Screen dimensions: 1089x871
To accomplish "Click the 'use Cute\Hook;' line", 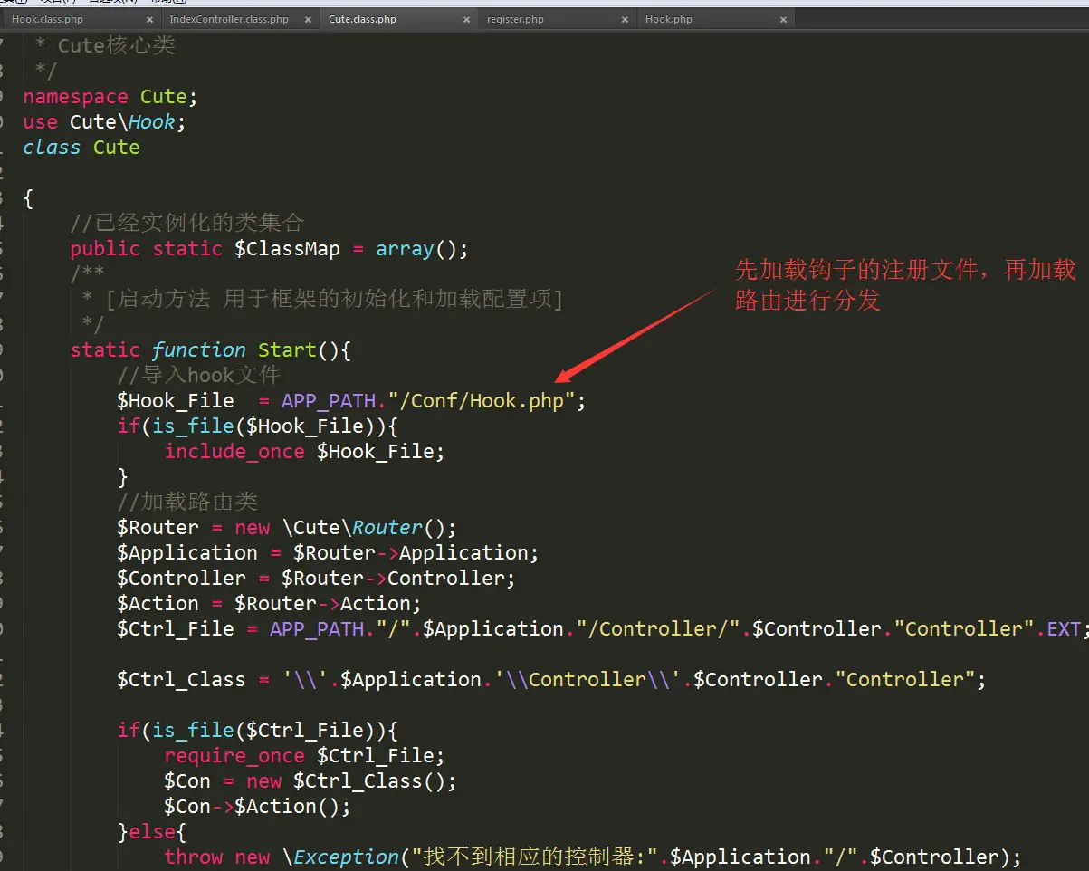I will pyautogui.click(x=104, y=122).
